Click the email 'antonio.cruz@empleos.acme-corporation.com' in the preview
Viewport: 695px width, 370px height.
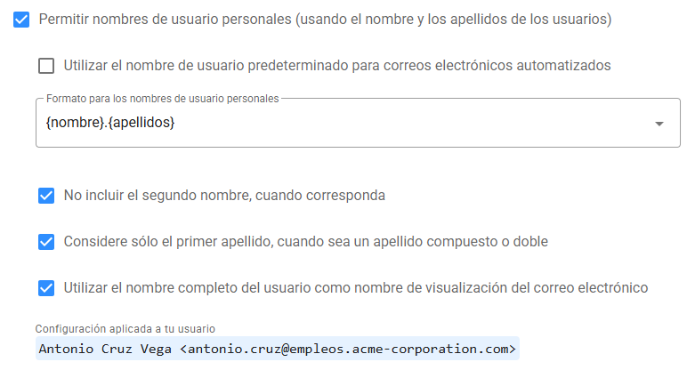(x=348, y=349)
